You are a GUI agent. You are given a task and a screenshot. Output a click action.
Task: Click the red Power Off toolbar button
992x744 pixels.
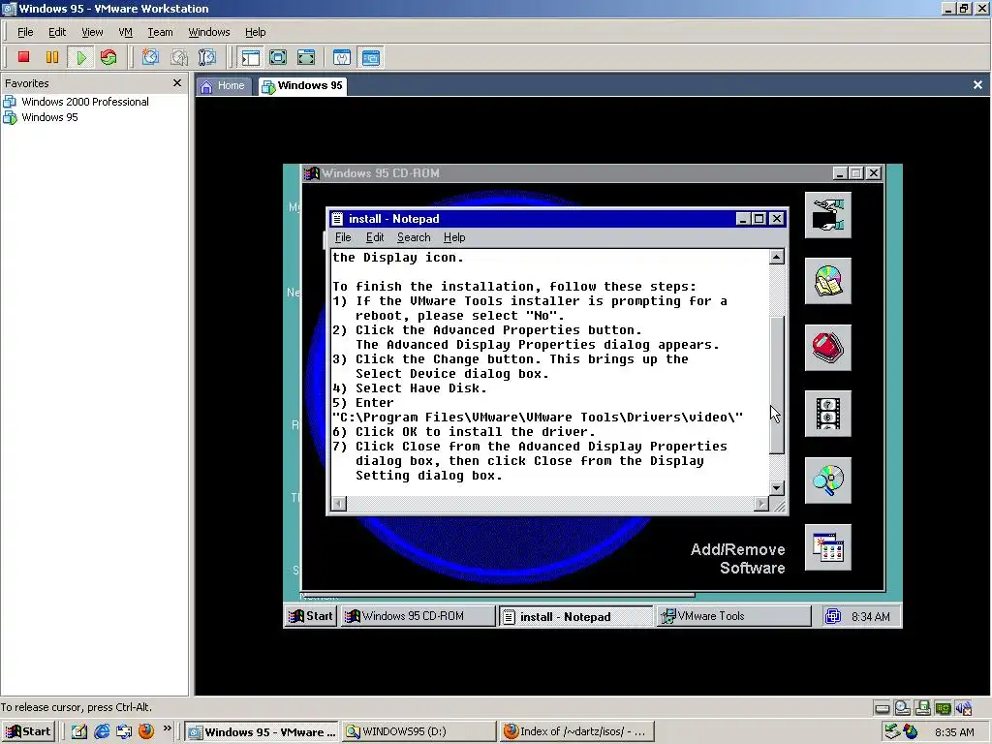23,57
